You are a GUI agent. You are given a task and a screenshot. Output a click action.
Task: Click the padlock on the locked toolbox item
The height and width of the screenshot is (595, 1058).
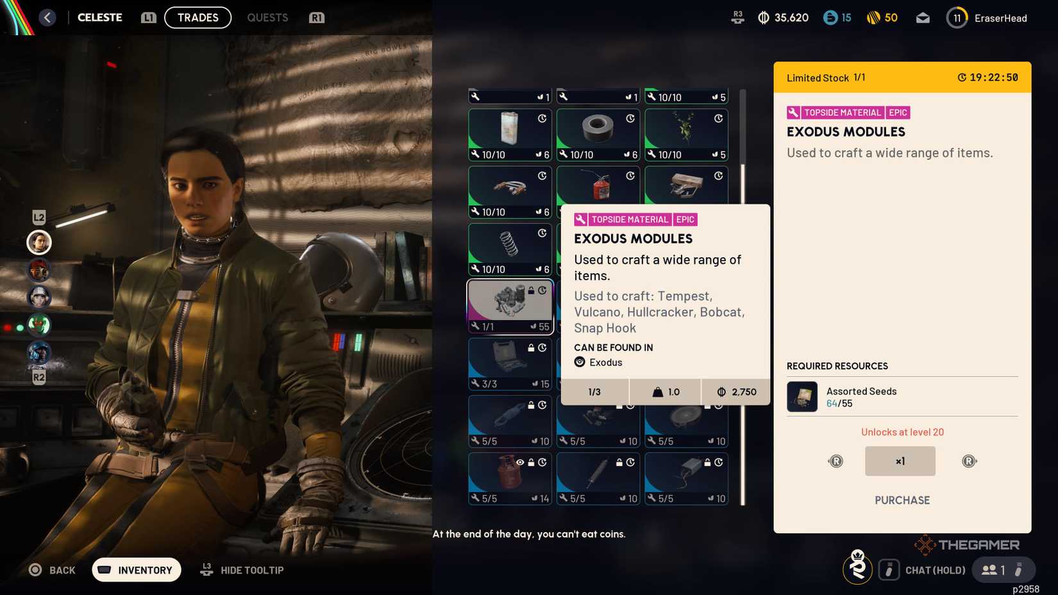[x=531, y=346]
